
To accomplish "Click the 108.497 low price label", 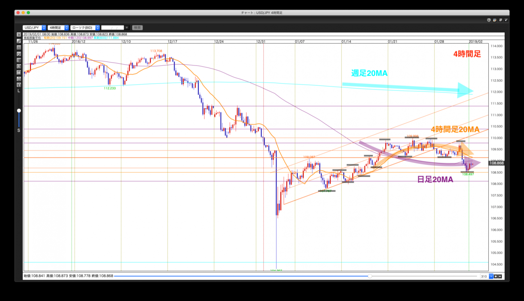I will [x=468, y=174].
